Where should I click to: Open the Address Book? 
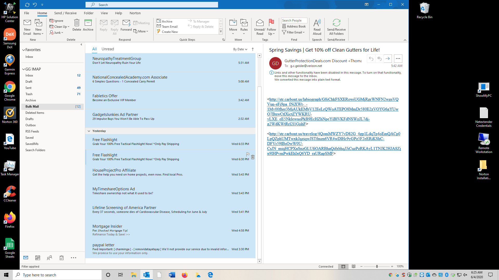[294, 26]
